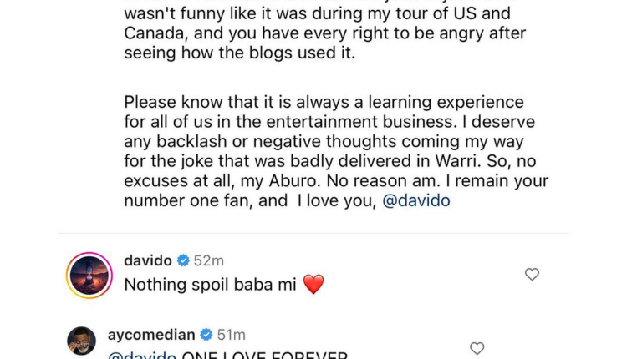Viewport: 627px width, 359px height.
Task: Open davido's profile picture
Action: [88, 273]
